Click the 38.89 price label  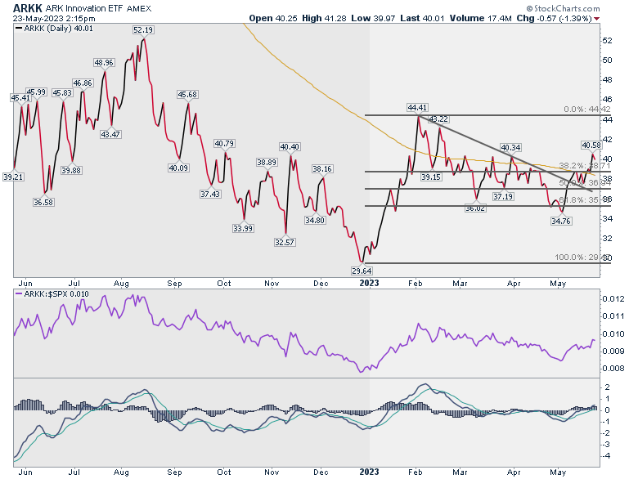point(267,163)
